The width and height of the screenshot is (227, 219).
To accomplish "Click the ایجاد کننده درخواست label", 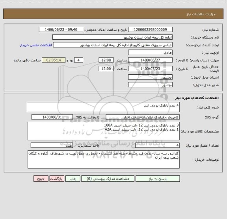I will 203,45.
